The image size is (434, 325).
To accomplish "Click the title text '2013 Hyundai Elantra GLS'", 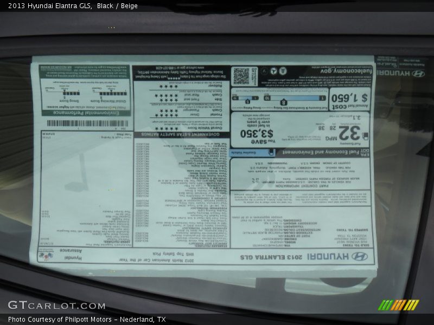I will click(50, 6).
